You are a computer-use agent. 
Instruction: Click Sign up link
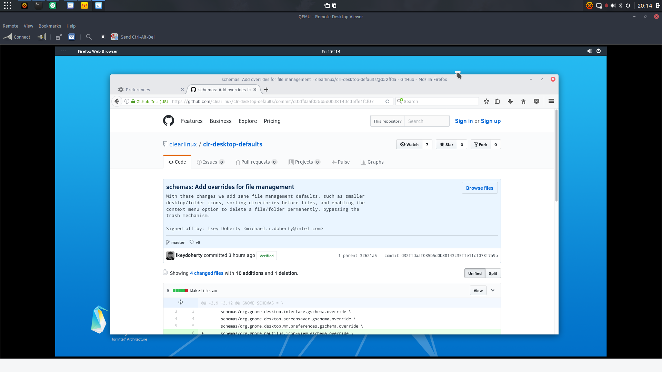click(491, 121)
